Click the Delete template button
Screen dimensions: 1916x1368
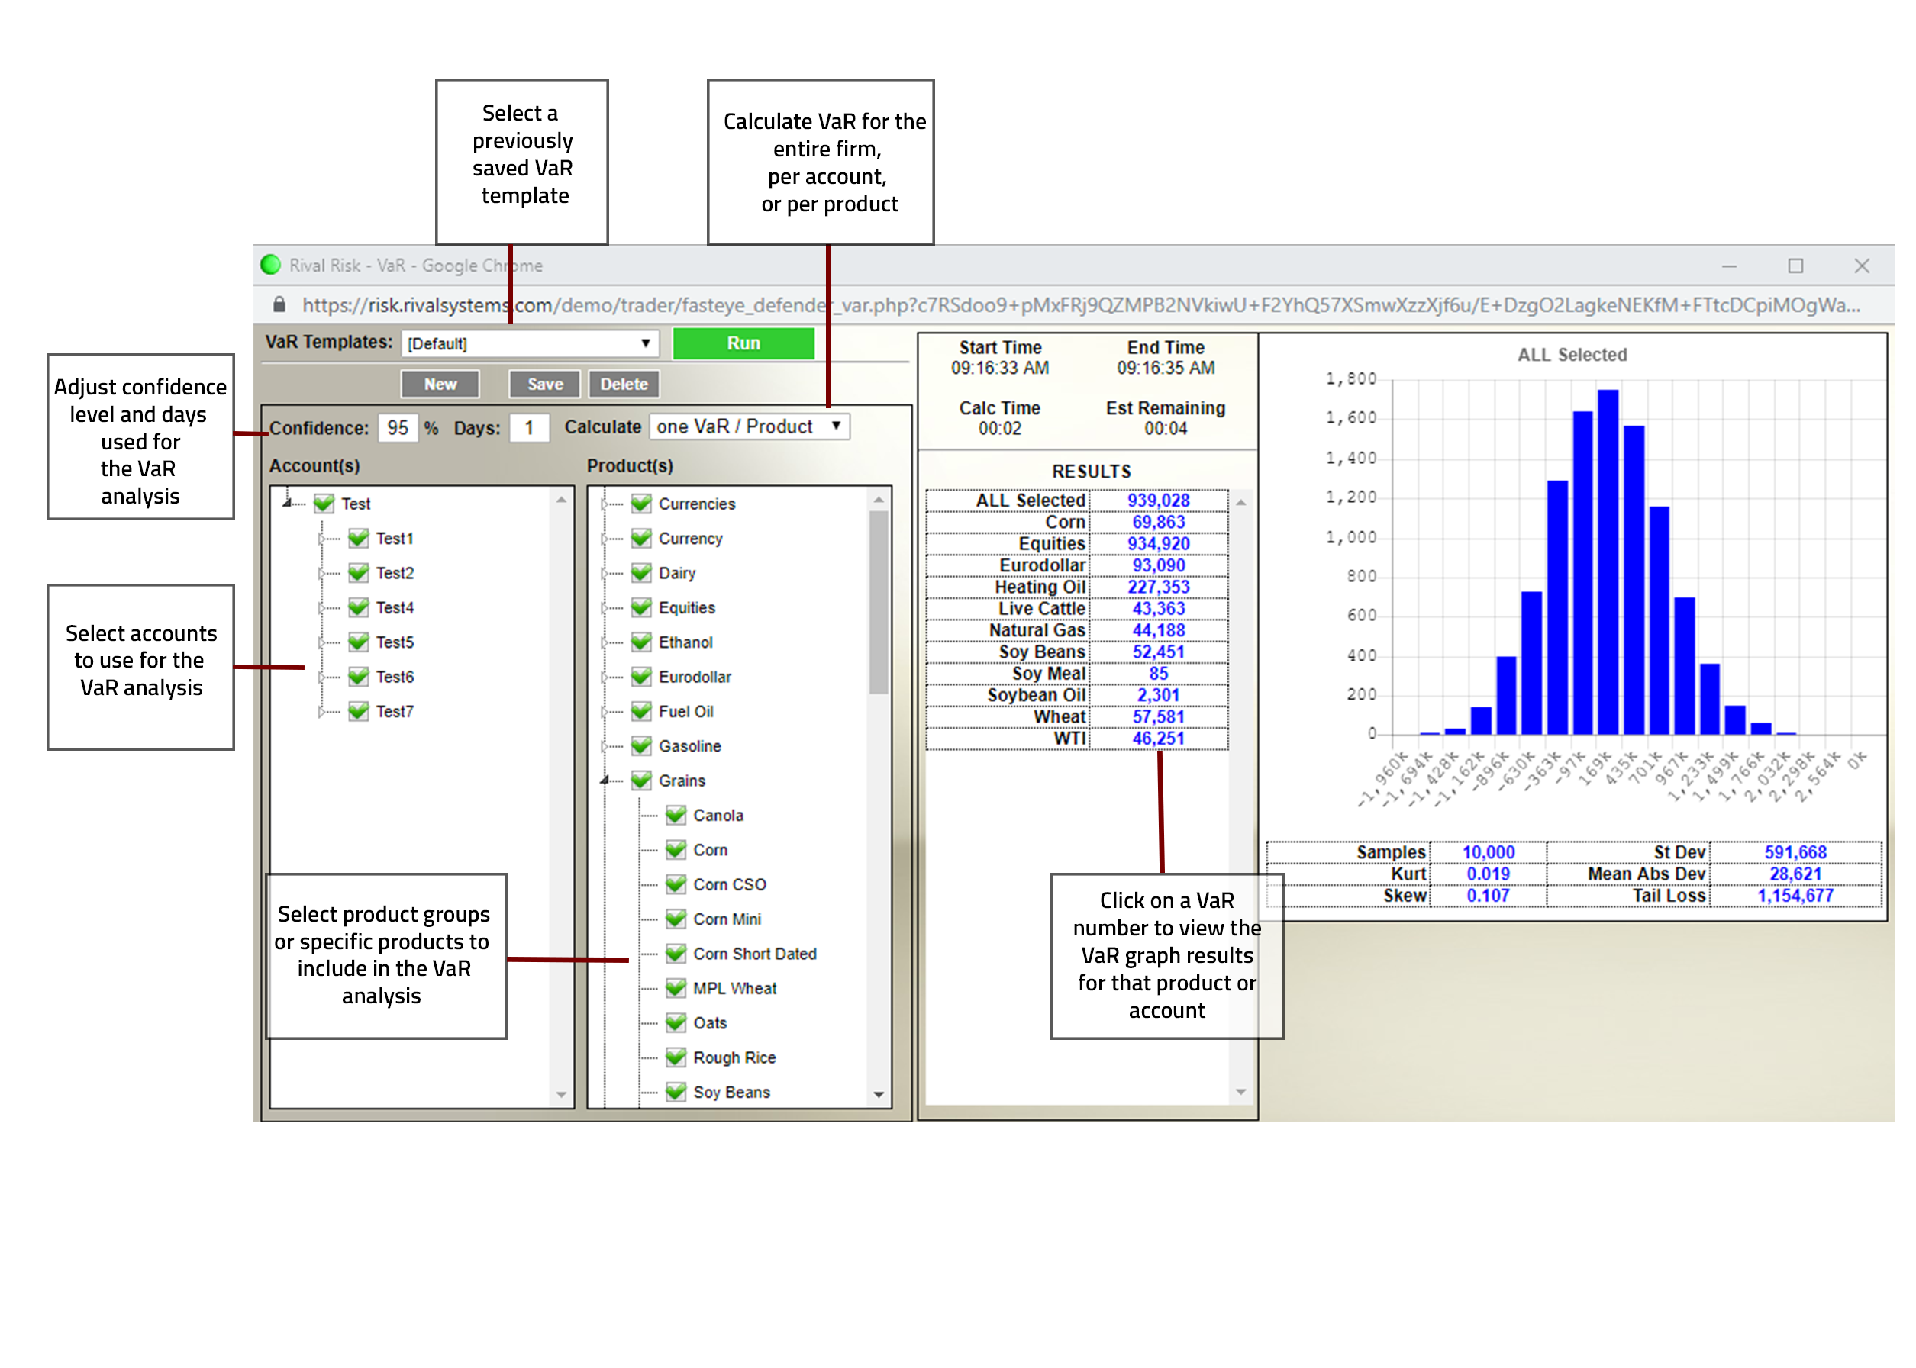click(x=624, y=384)
